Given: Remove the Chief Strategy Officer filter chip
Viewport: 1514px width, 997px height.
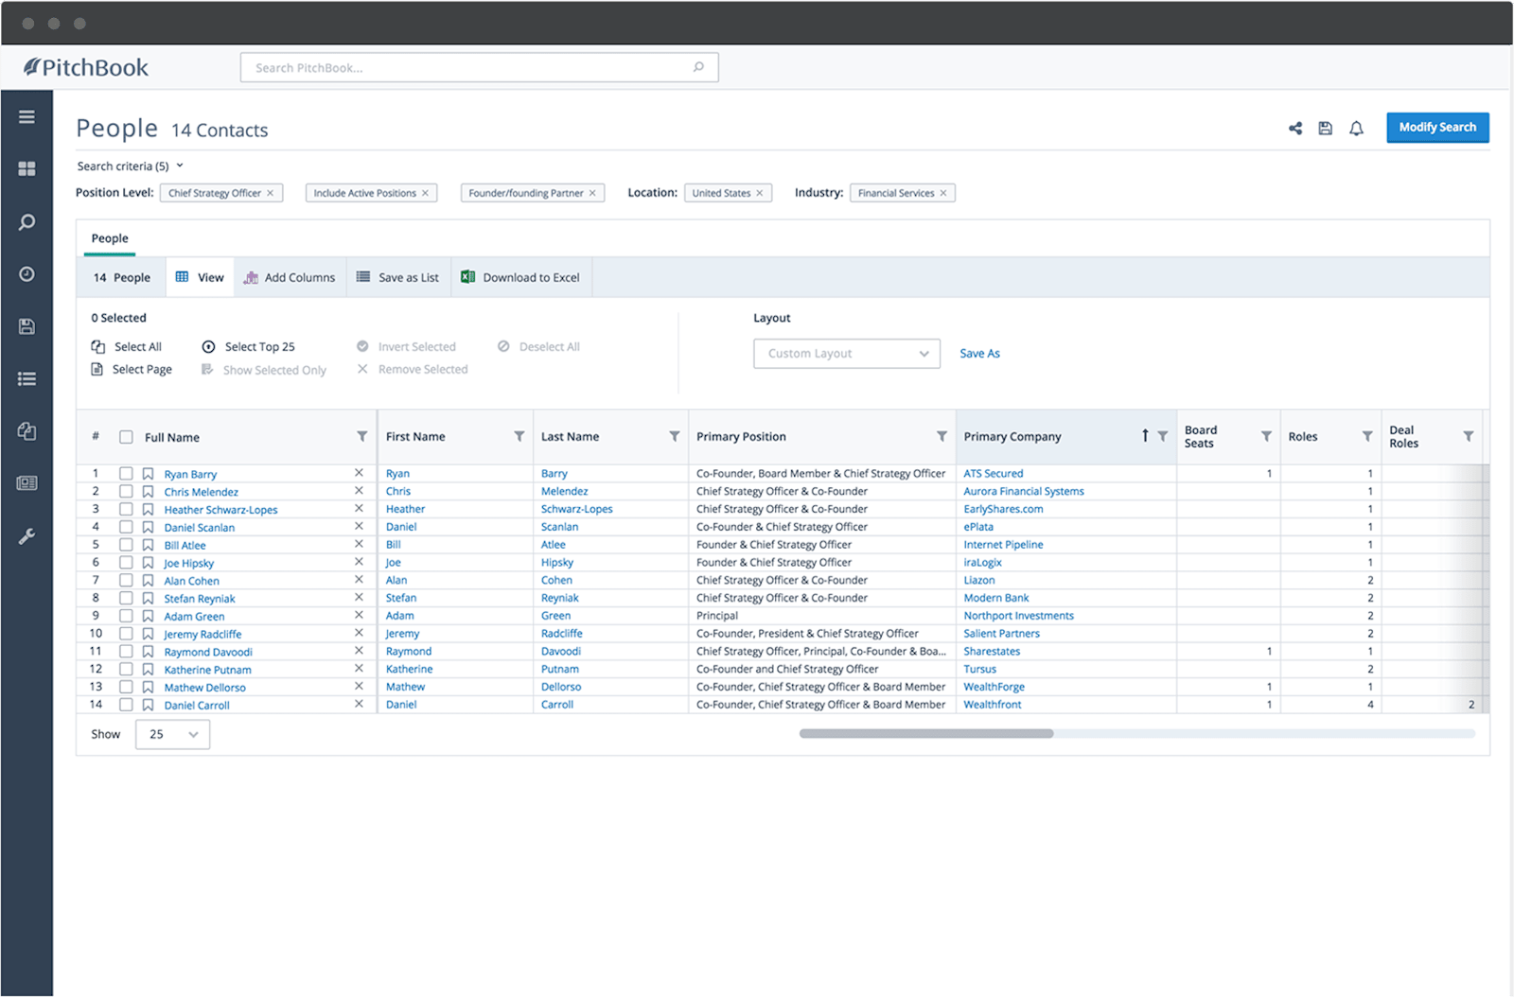Looking at the screenshot, I should coord(270,193).
